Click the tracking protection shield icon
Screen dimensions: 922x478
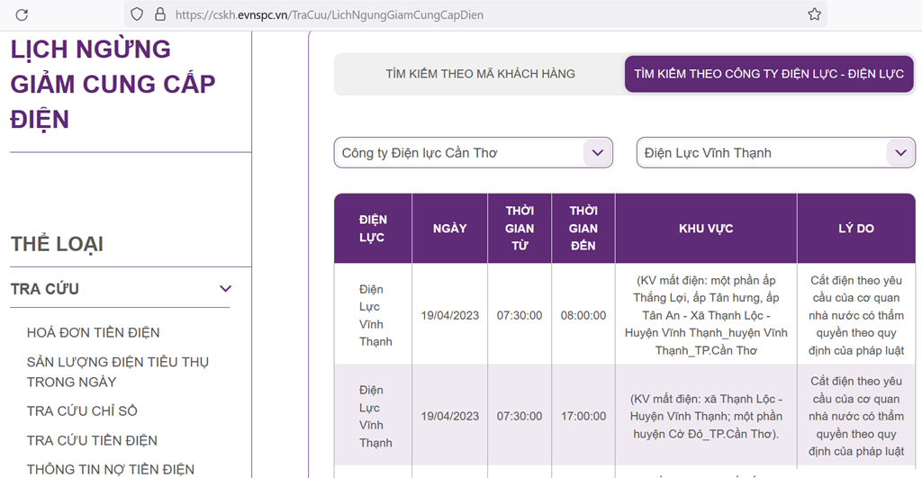(x=137, y=14)
